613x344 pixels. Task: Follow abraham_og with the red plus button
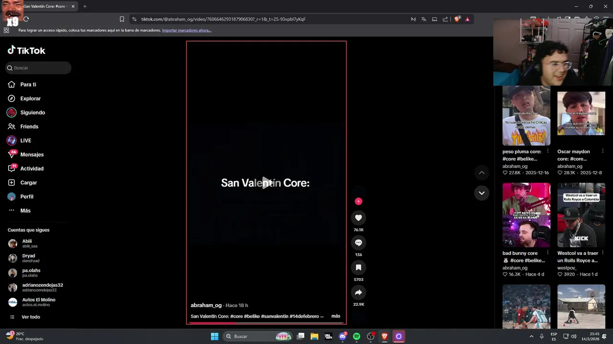358,201
